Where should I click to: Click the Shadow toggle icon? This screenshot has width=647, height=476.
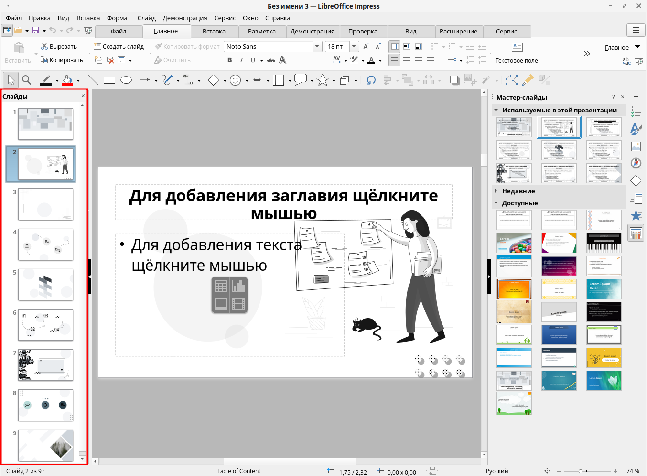(x=454, y=80)
